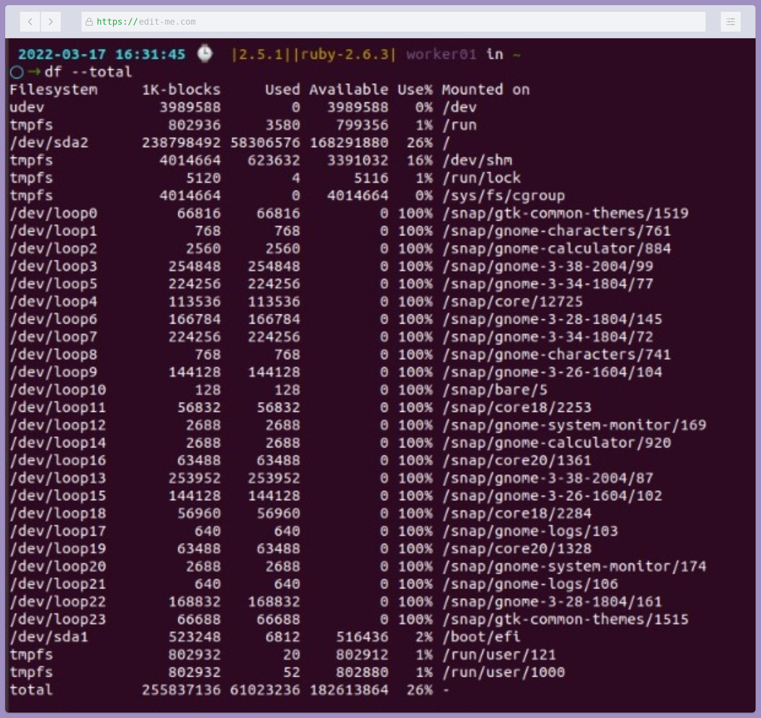Click /snap/gnome-characters/761 path
The width and height of the screenshot is (761, 718).
point(557,231)
